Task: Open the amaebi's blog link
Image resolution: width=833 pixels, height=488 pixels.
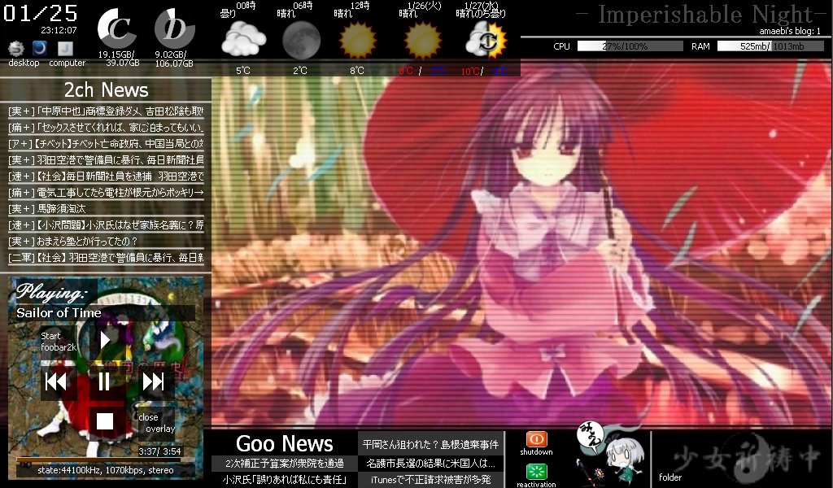Action: coord(790,31)
